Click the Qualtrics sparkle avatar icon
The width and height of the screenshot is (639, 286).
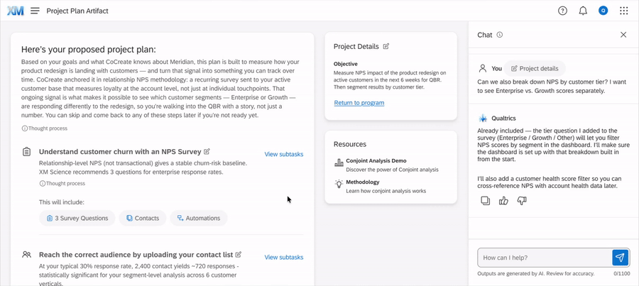(x=483, y=118)
